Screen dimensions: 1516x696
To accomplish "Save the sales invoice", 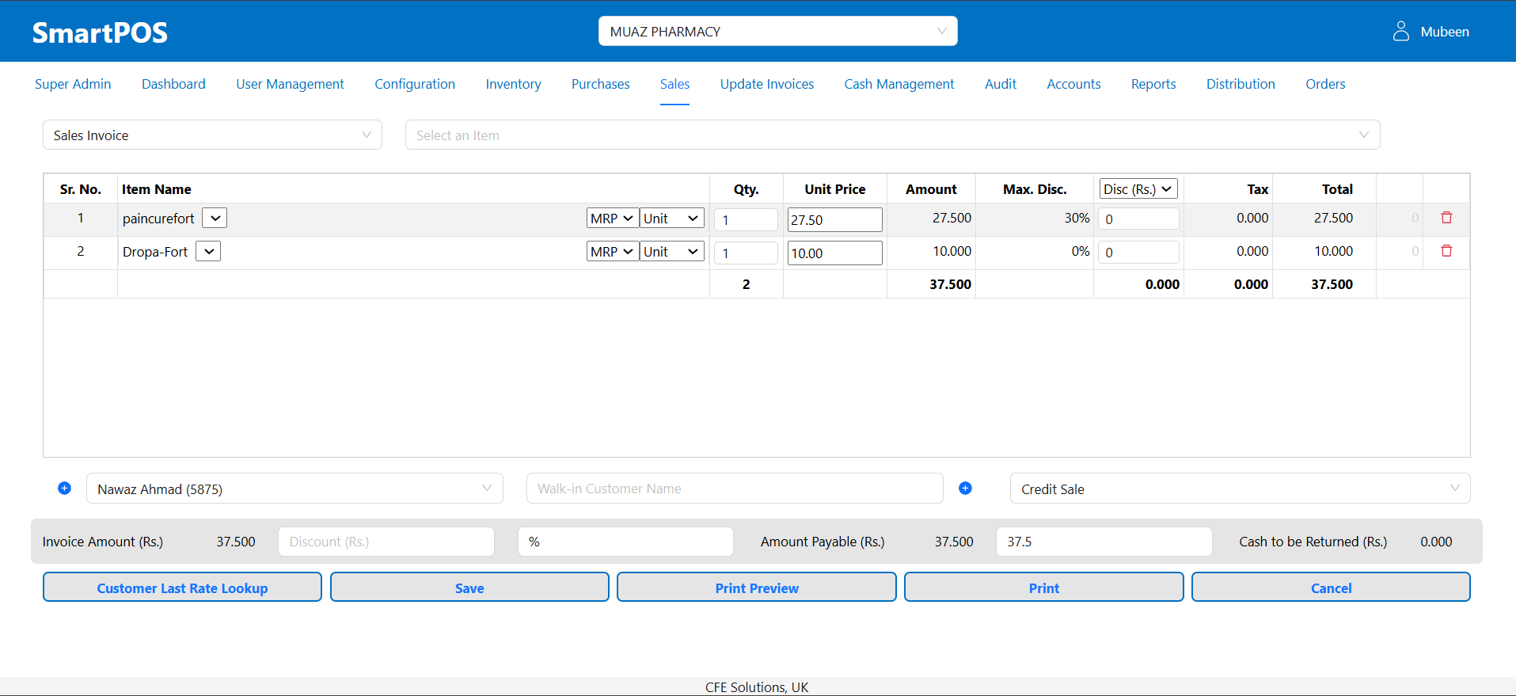I will 469,587.
